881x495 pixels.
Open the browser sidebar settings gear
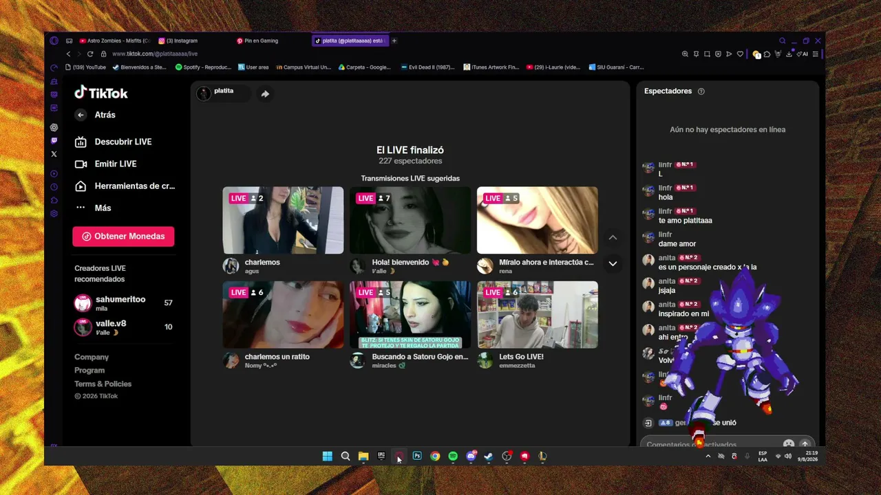pyautogui.click(x=54, y=214)
